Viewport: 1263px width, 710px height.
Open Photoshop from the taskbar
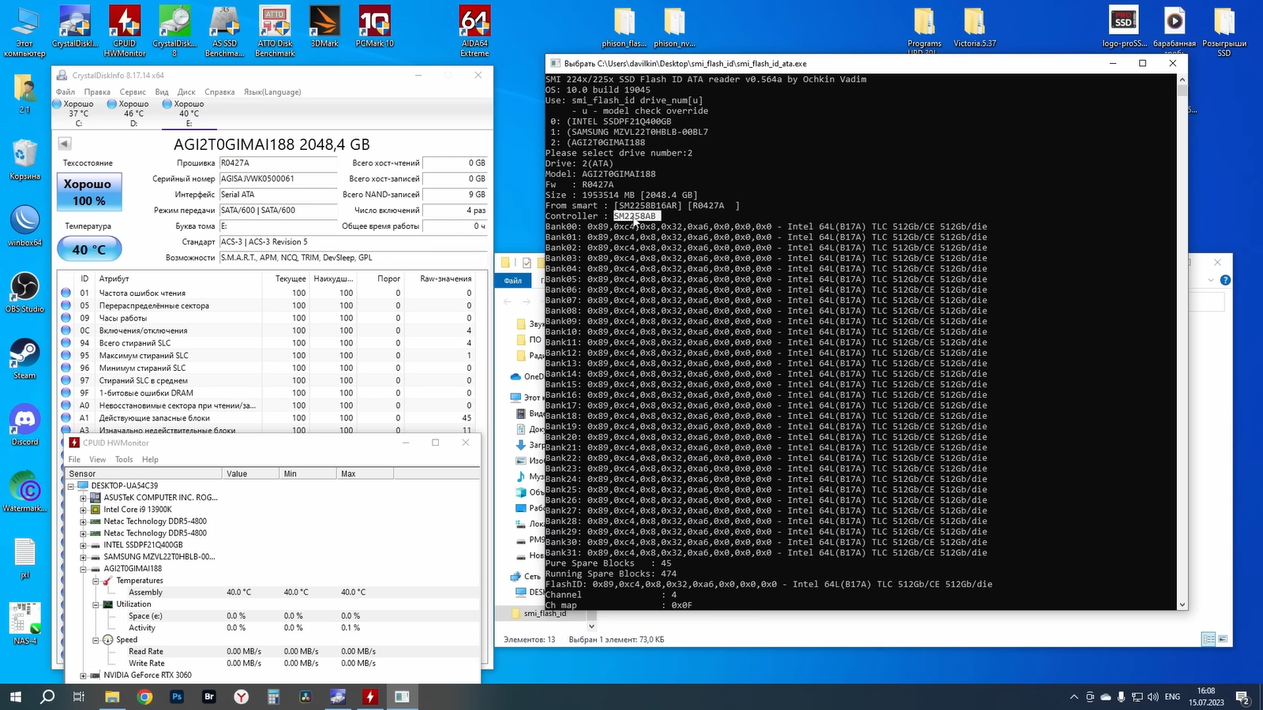pyautogui.click(x=177, y=697)
